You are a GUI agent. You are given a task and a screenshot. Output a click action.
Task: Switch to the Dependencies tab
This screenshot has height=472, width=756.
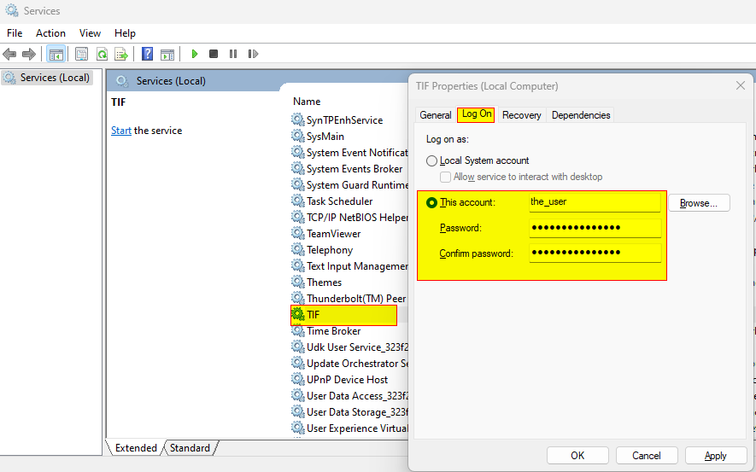[581, 114]
